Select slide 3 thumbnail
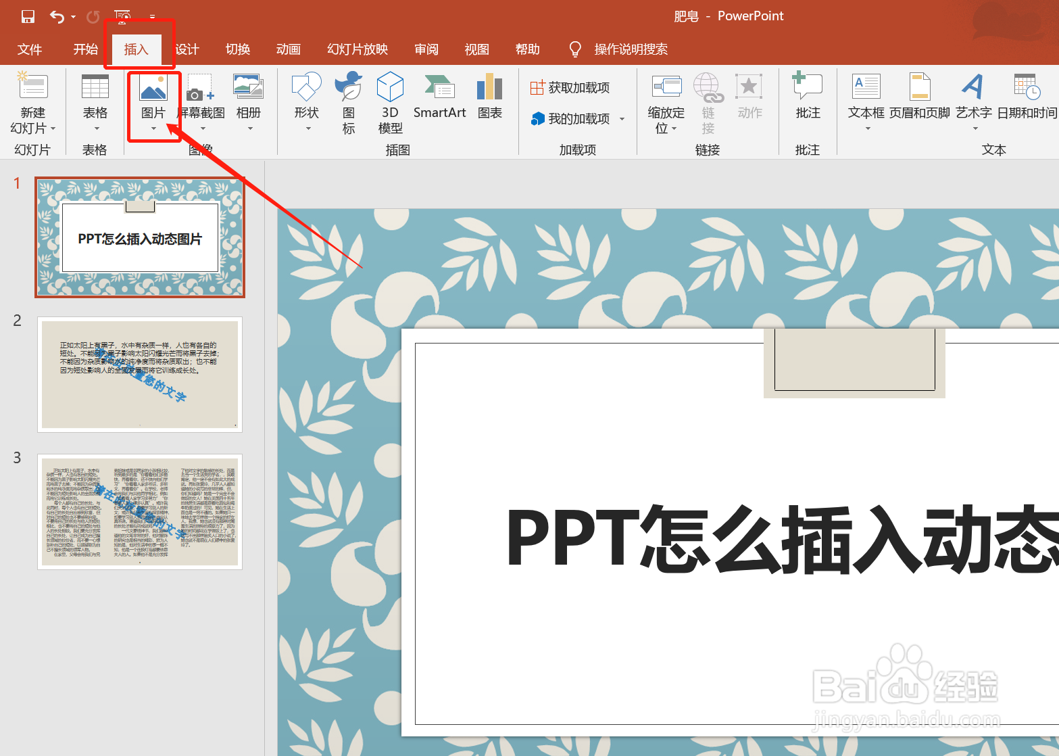Viewport: 1059px width, 756px height. (x=139, y=512)
